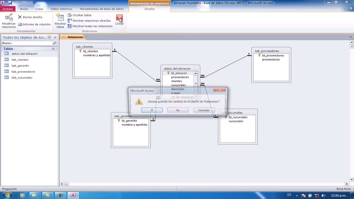
Task: Click Id_proveedores field in tab_proveedores
Action: (x=273, y=56)
